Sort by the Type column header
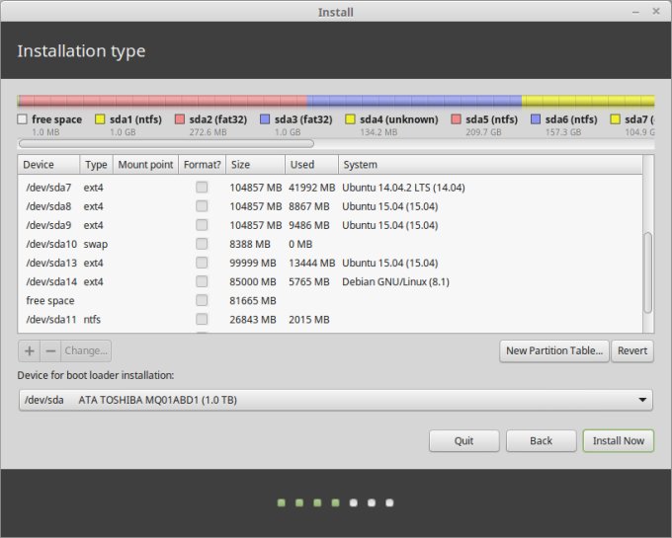Image resolution: width=672 pixels, height=538 pixels. coord(96,165)
